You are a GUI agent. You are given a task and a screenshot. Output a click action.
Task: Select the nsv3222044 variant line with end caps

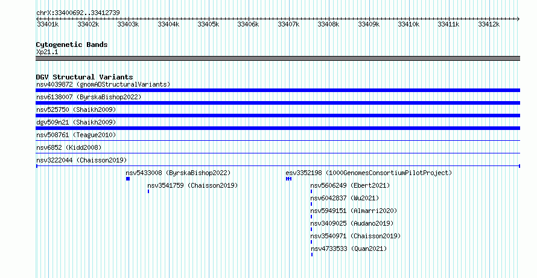coord(278,166)
